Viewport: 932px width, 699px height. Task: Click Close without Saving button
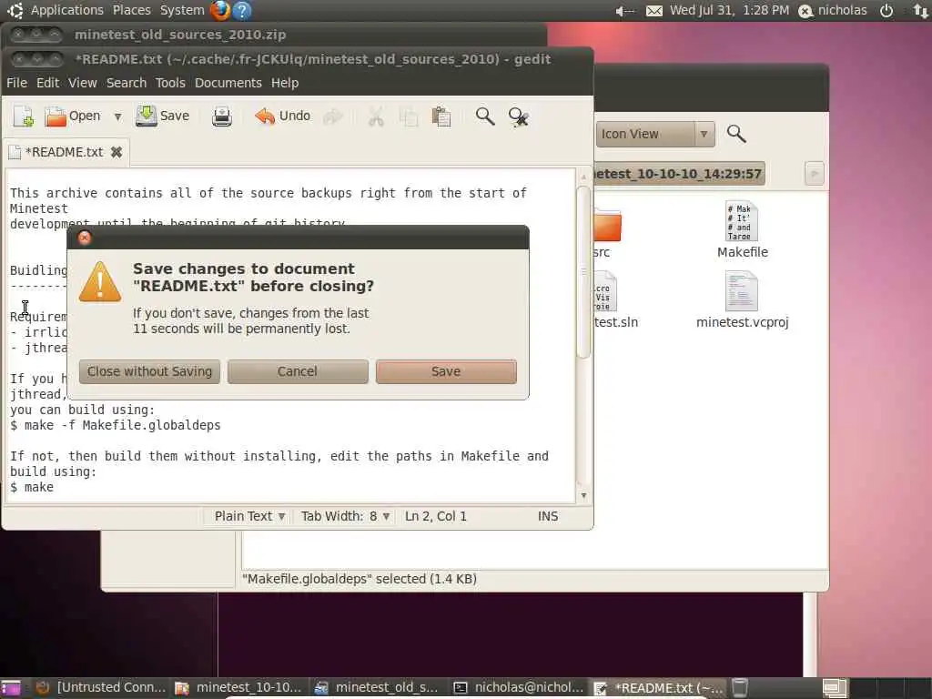coord(150,371)
